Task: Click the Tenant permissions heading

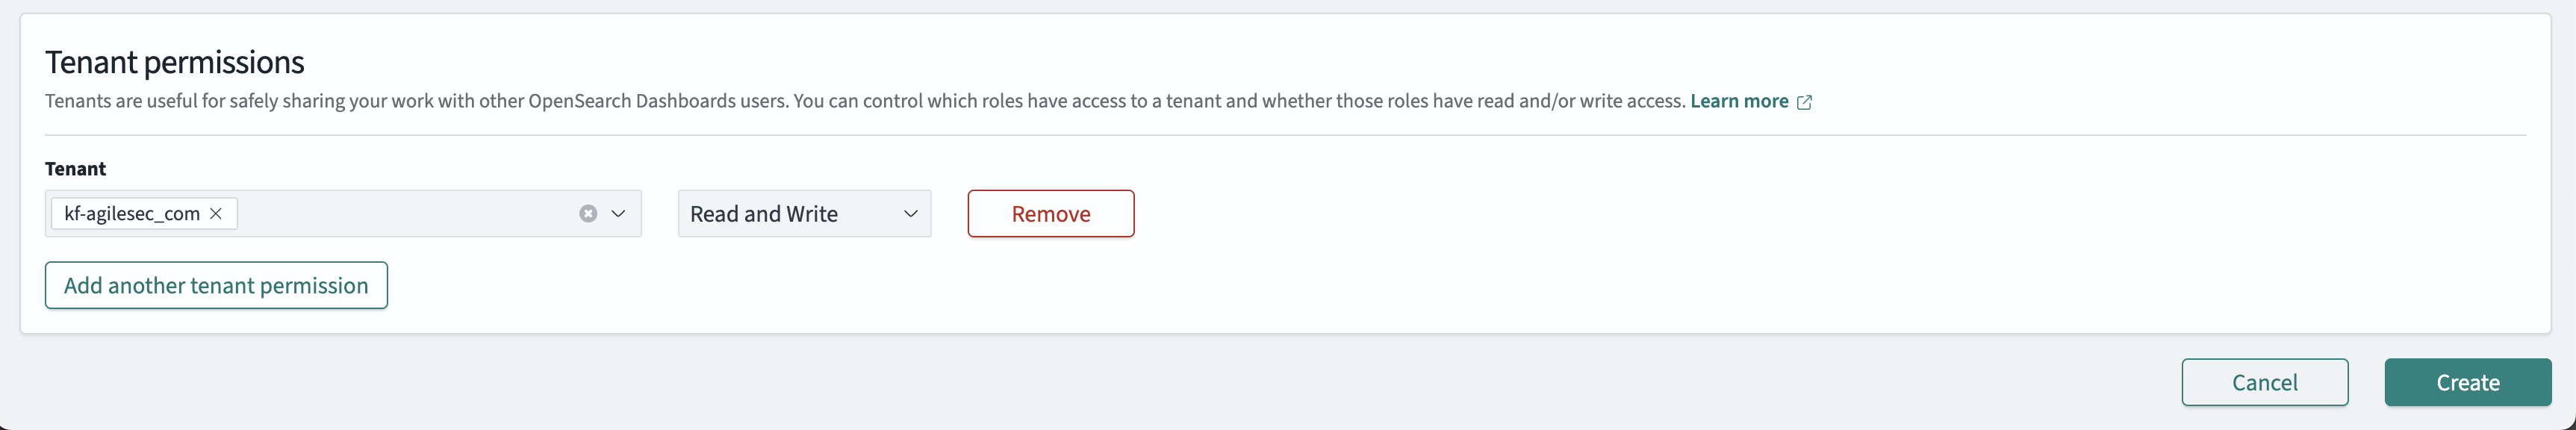Action: [x=175, y=62]
